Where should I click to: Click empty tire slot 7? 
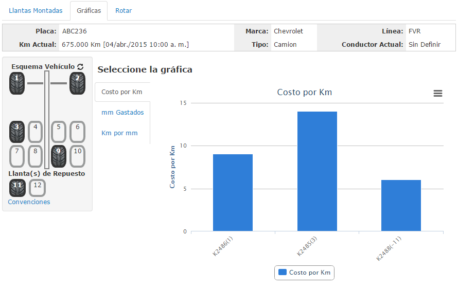tap(17, 156)
